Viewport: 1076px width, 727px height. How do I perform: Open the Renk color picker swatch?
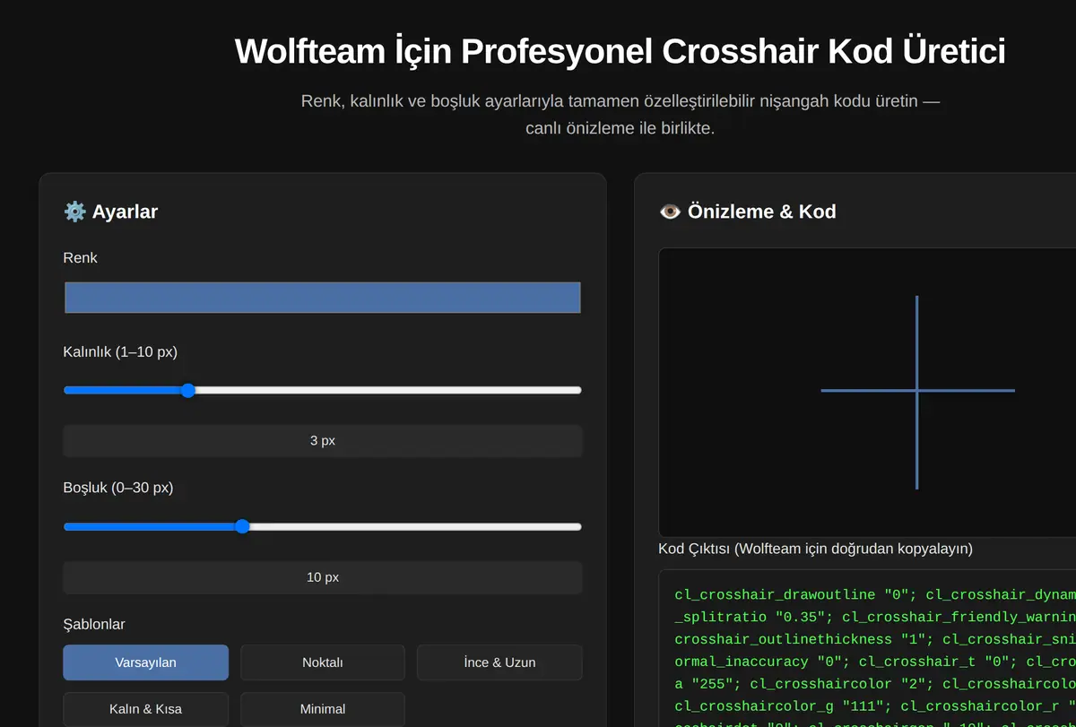point(323,298)
